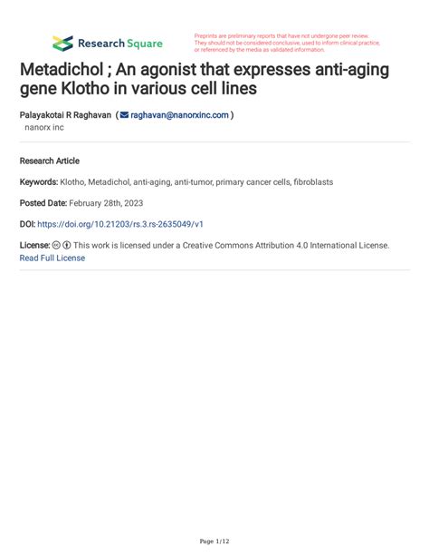Click the Research Square wordmark text
The image size is (429, 556).
pyautogui.click(x=120, y=44)
